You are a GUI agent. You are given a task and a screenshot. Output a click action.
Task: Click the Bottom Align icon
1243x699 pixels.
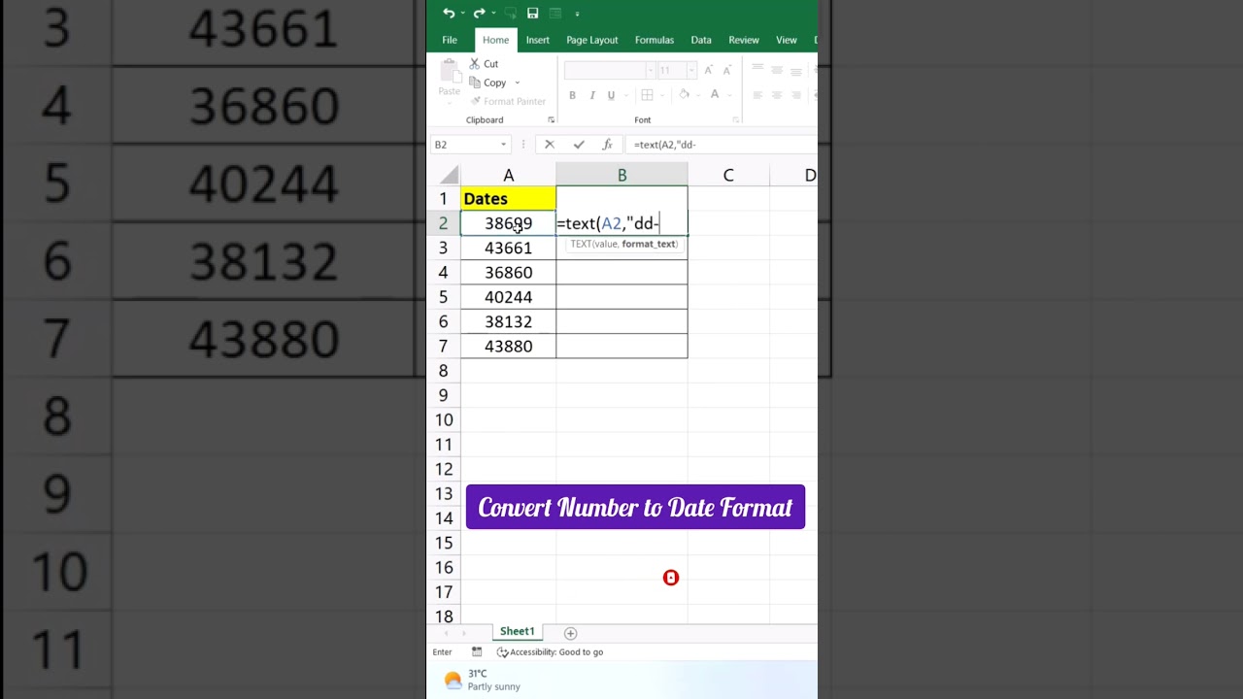796,71
